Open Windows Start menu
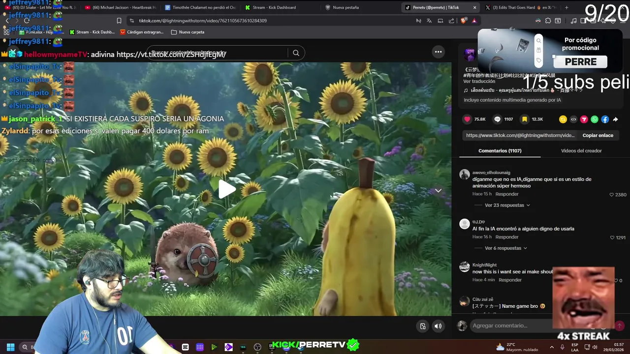The height and width of the screenshot is (354, 630). 10,347
